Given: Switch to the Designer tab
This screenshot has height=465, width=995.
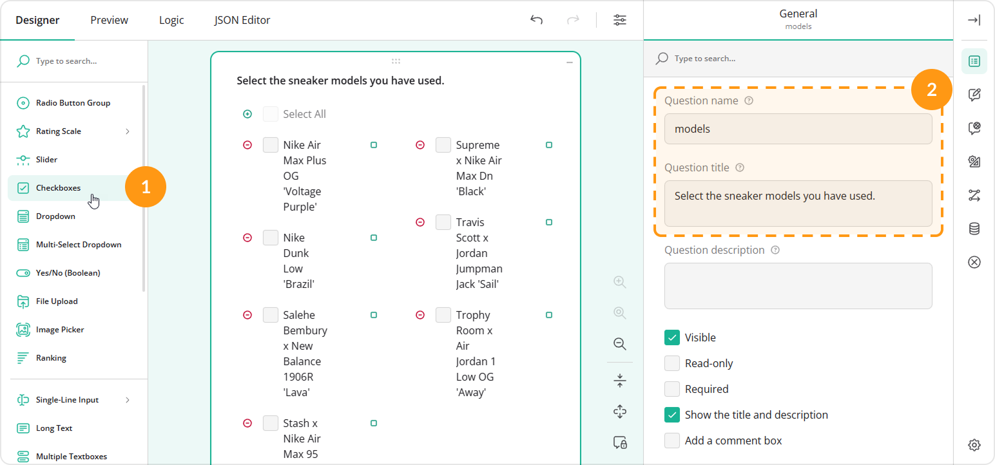Looking at the screenshot, I should pyautogui.click(x=37, y=20).
